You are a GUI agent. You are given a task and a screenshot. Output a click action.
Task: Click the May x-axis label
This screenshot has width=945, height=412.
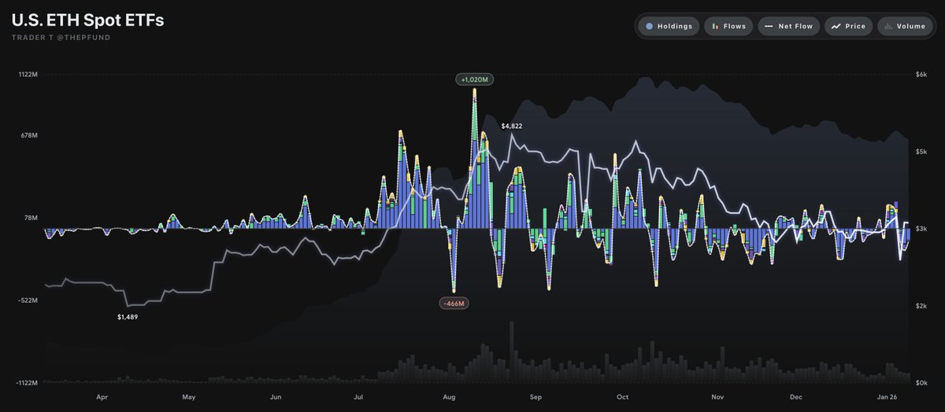[188, 397]
